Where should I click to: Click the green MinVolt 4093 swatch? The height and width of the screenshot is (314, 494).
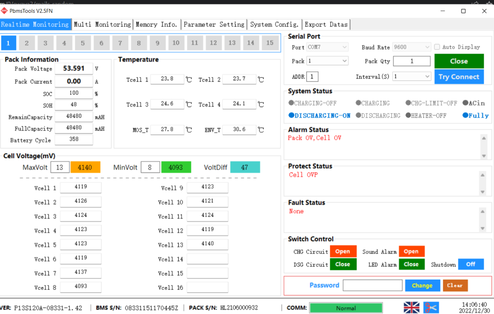coord(176,167)
